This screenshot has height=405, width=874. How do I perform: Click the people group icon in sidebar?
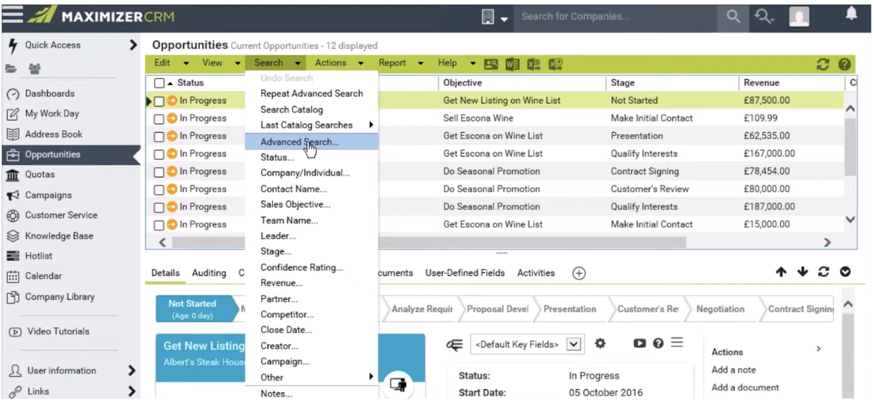pyautogui.click(x=34, y=68)
